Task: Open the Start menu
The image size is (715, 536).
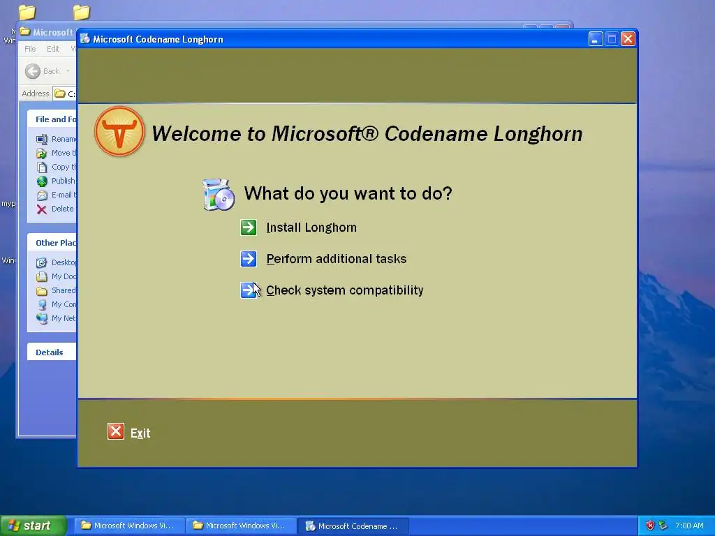Action: click(33, 526)
